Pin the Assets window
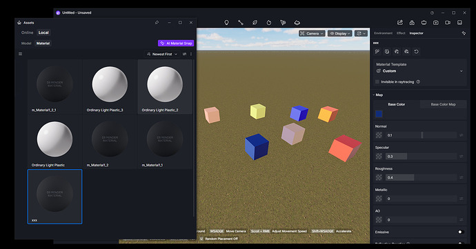 (157, 23)
